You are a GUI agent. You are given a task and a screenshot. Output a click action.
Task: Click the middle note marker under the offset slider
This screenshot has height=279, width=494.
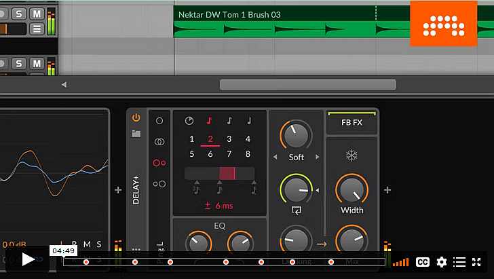coord(220,188)
